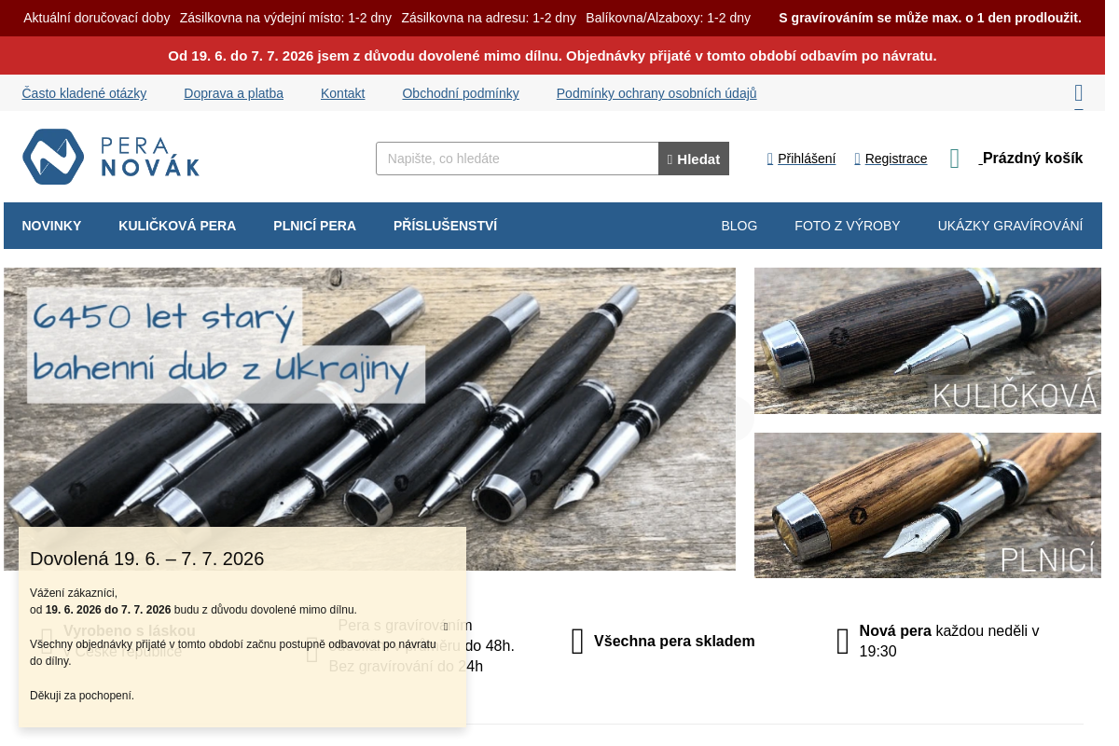The width and height of the screenshot is (1119, 746).
Task: Open Blog menu item
Action: (x=739, y=226)
